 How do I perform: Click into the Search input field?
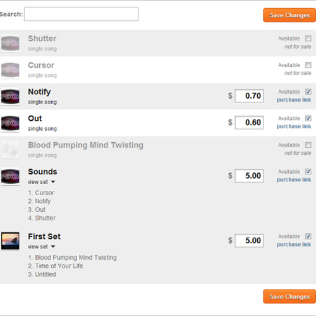82,14
